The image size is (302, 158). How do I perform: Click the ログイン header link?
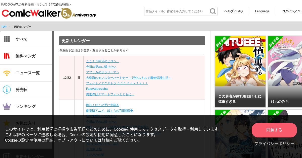[292, 11]
